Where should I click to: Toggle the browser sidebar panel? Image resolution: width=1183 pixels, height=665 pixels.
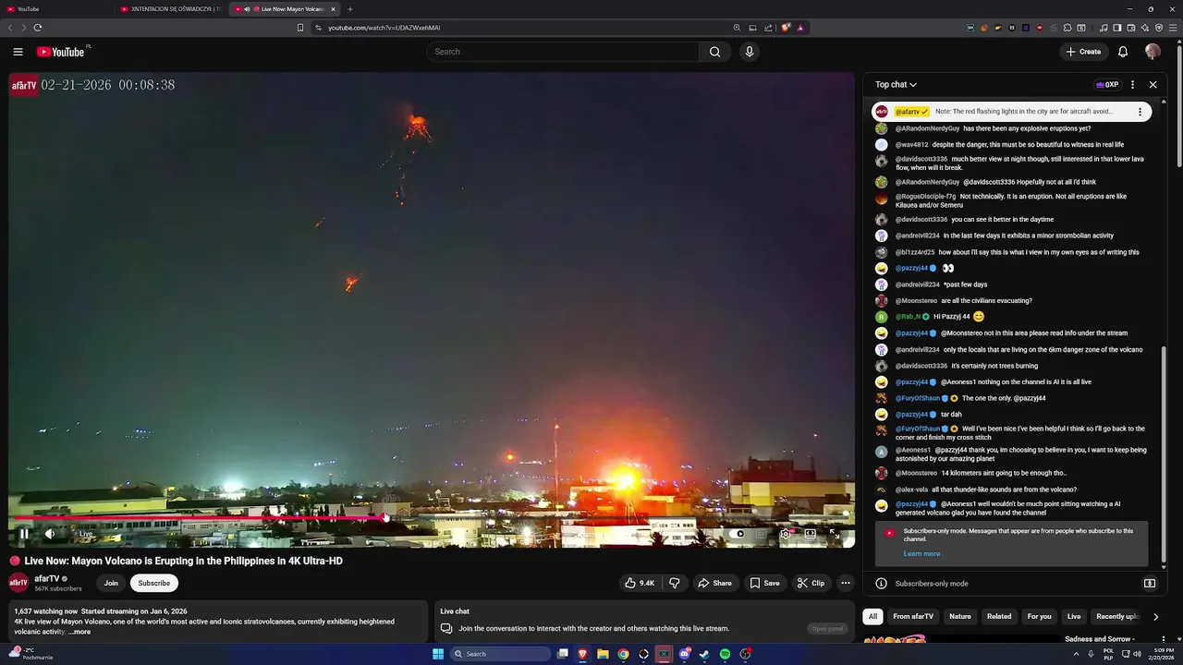click(1117, 28)
